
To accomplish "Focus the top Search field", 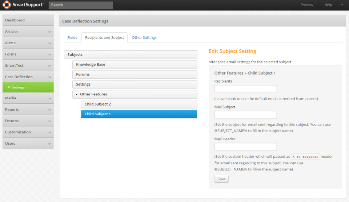I will pos(81,5).
